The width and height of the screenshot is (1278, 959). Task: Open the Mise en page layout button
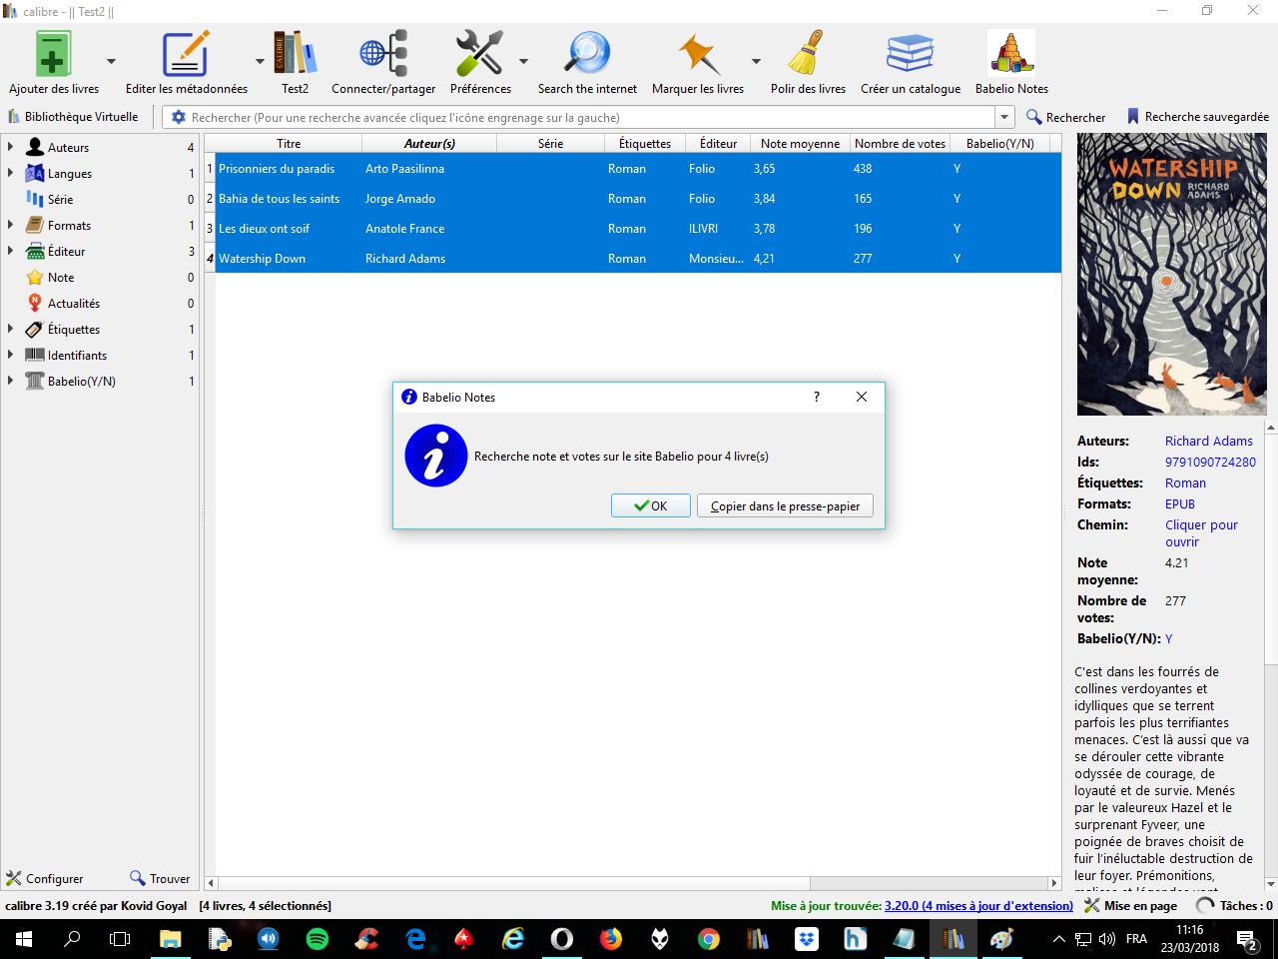tap(1131, 906)
